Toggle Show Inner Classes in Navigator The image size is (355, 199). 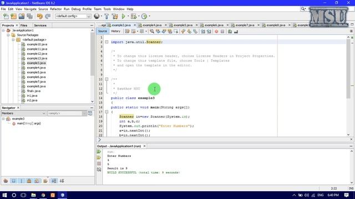click(x=37, y=181)
